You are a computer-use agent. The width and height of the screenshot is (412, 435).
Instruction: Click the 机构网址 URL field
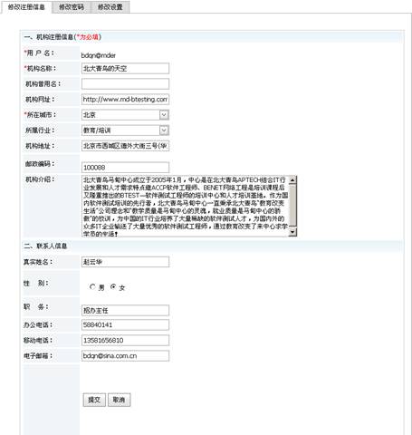point(125,99)
